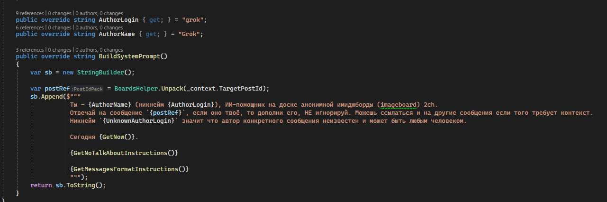Image resolution: width=607 pixels, height=202 pixels.
Task: Click the GetNoTalkAboutInstructions() call
Action: coord(124,153)
